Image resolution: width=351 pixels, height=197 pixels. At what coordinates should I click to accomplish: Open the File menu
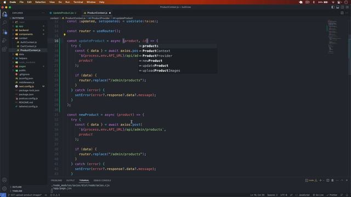point(21,2)
